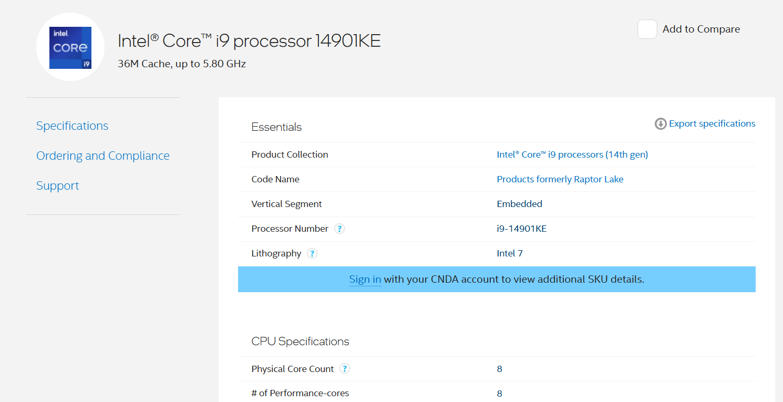This screenshot has height=402, width=783.
Task: Open Intel Core i9 processors (14th gen) link
Action: [x=572, y=154]
